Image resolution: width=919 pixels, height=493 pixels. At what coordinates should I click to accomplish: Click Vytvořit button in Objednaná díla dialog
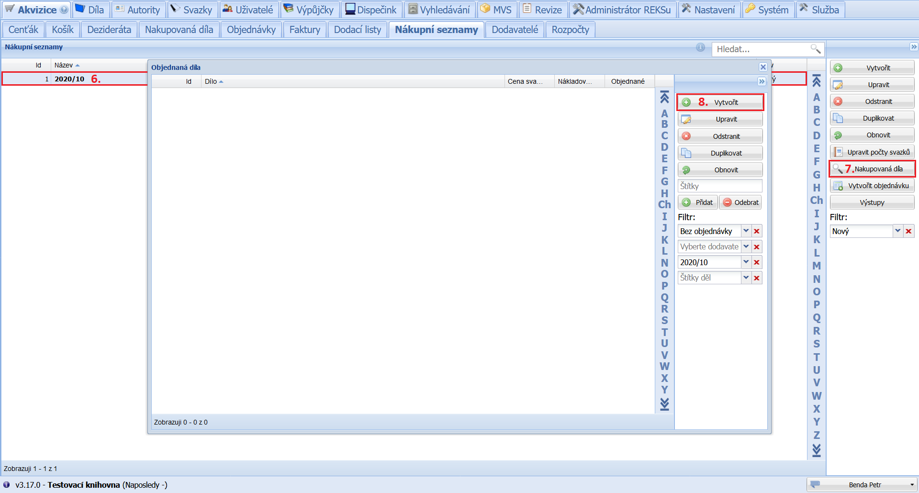tap(720, 102)
